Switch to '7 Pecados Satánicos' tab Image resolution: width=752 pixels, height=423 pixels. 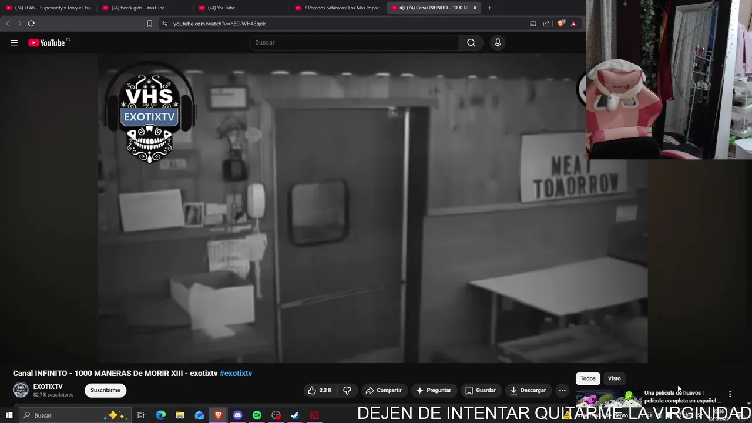click(338, 8)
